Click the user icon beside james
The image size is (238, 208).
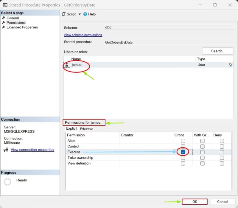point(67,65)
